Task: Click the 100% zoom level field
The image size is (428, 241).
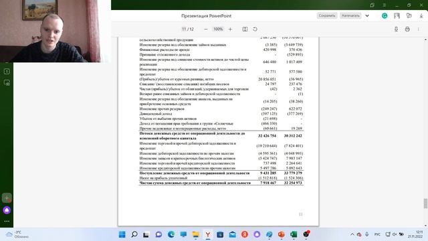Action: (x=218, y=29)
